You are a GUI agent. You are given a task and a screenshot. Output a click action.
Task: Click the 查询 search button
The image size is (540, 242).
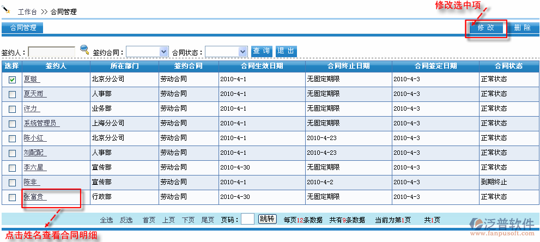pyautogui.click(x=262, y=51)
